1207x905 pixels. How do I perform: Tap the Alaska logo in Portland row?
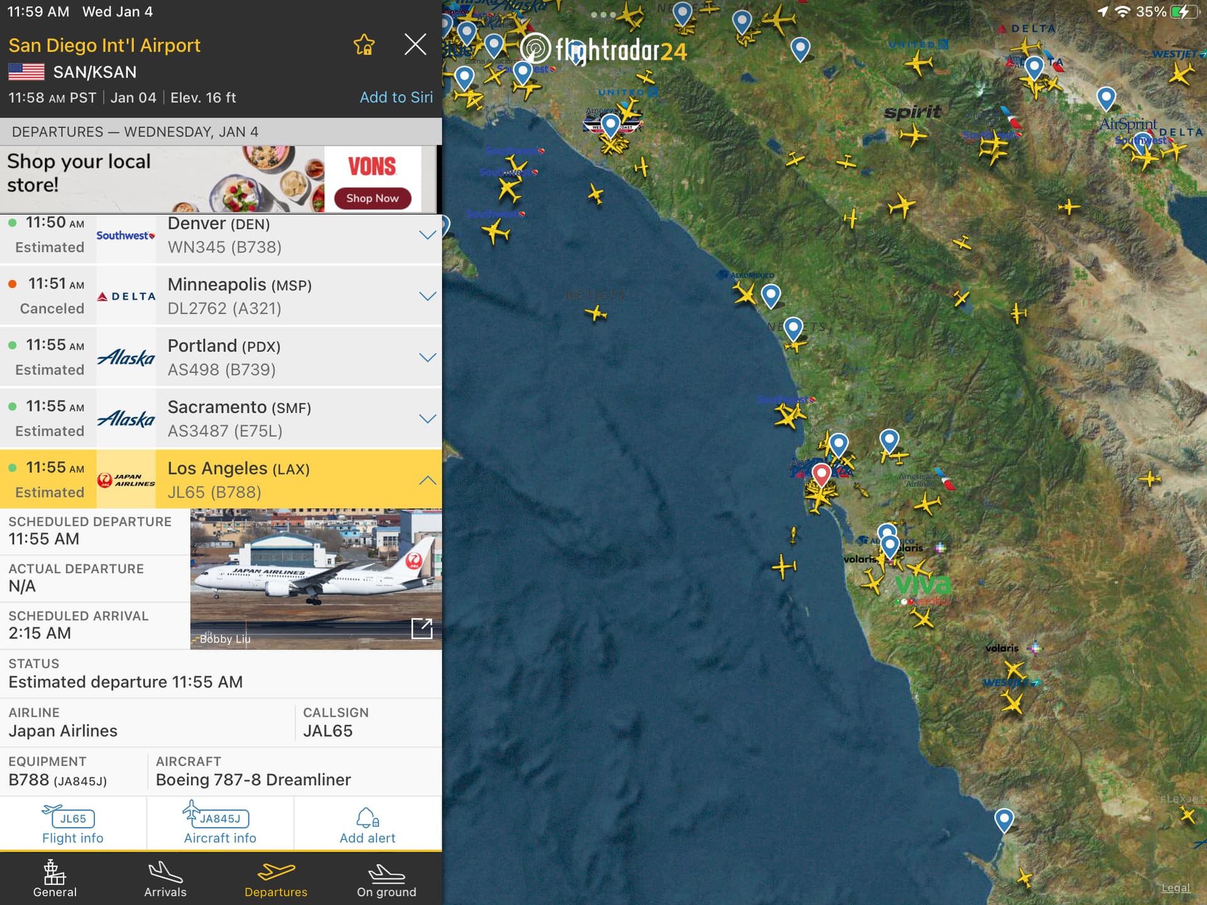coord(126,357)
